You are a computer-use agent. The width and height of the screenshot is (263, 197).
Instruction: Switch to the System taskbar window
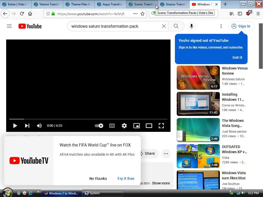pos(103,193)
